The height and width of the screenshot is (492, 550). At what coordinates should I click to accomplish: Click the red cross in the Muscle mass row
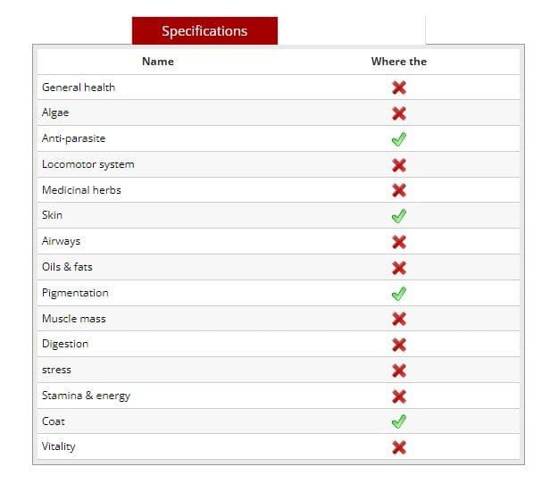(399, 319)
